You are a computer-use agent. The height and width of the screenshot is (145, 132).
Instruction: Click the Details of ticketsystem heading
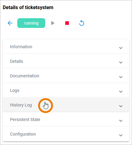click(28, 8)
